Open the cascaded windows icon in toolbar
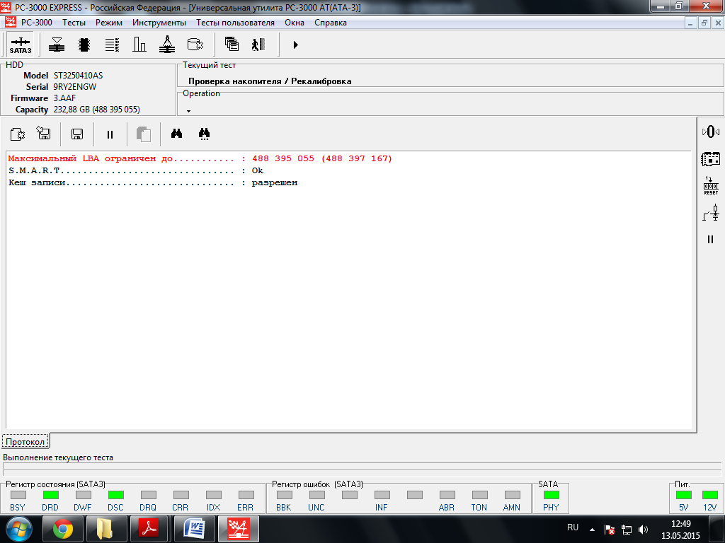Screen dimensions: 725x543 coord(232,45)
